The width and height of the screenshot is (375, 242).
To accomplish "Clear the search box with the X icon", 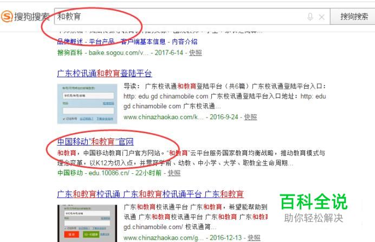I will tap(322, 17).
